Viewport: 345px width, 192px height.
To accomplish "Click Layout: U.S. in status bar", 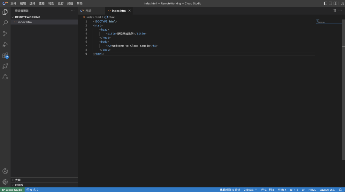I will click(x=327, y=190).
